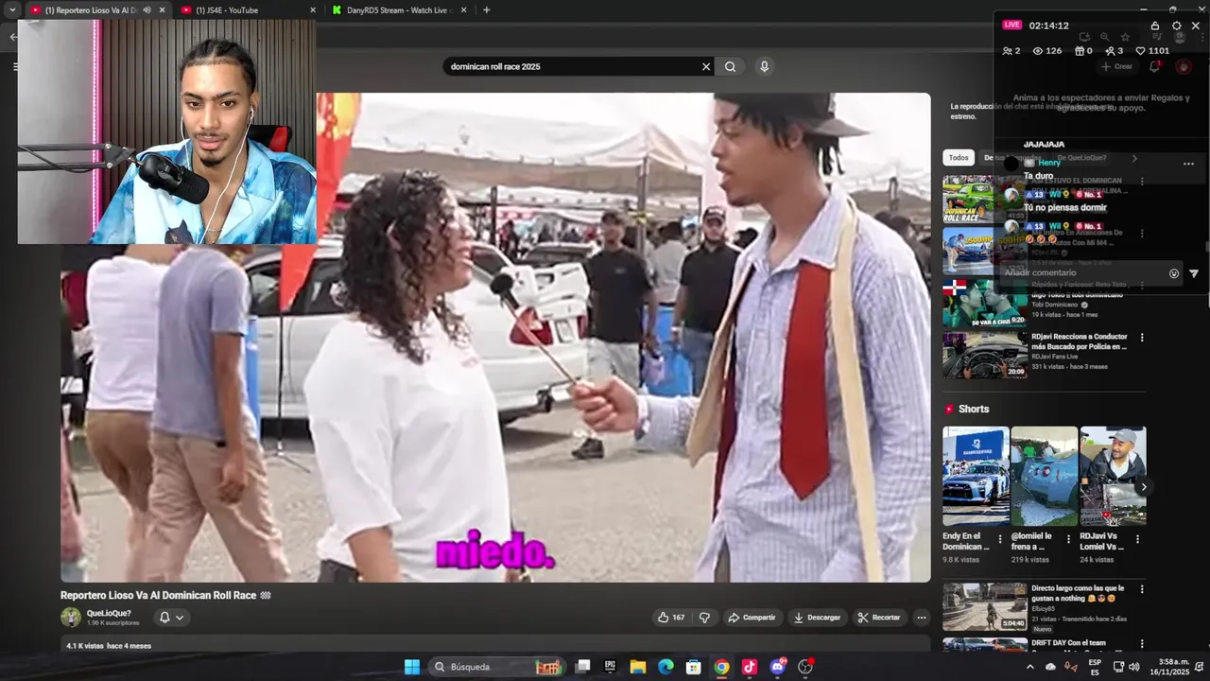Screen dimensions: 1210x681
Task: Unlock the live overlay with padlock icon
Action: click(1155, 26)
